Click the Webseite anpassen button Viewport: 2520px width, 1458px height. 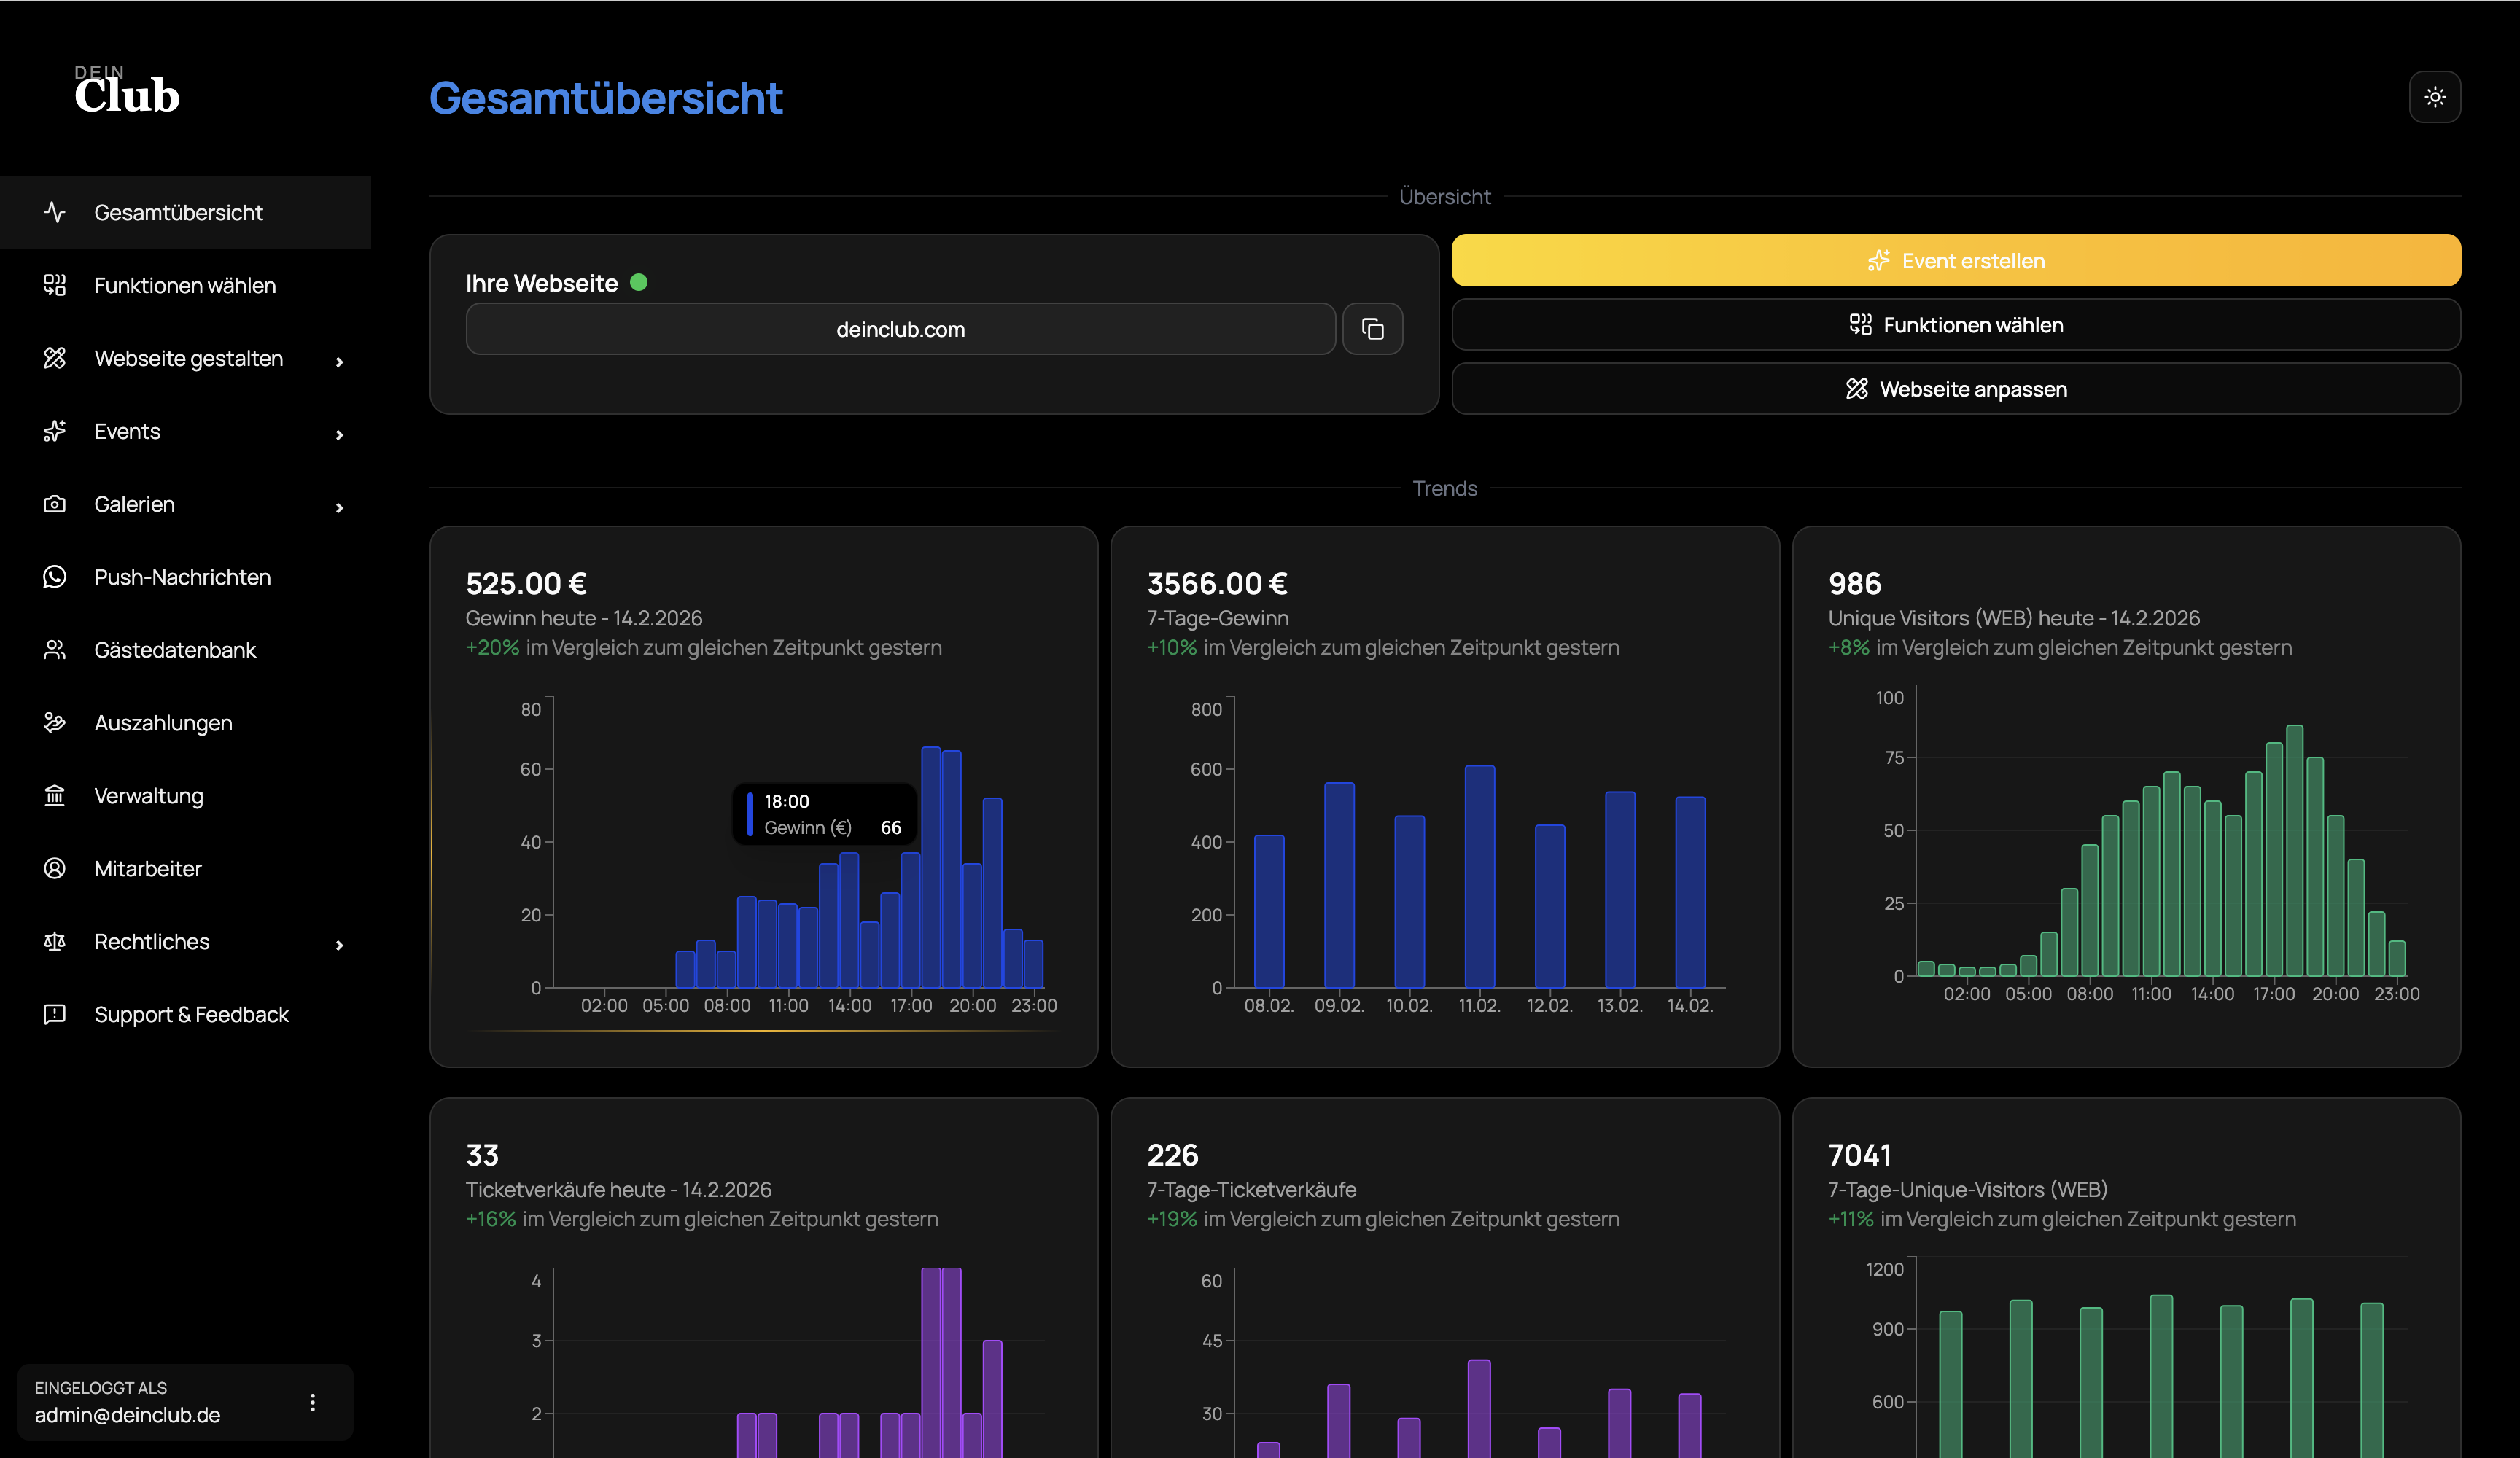coord(1956,389)
